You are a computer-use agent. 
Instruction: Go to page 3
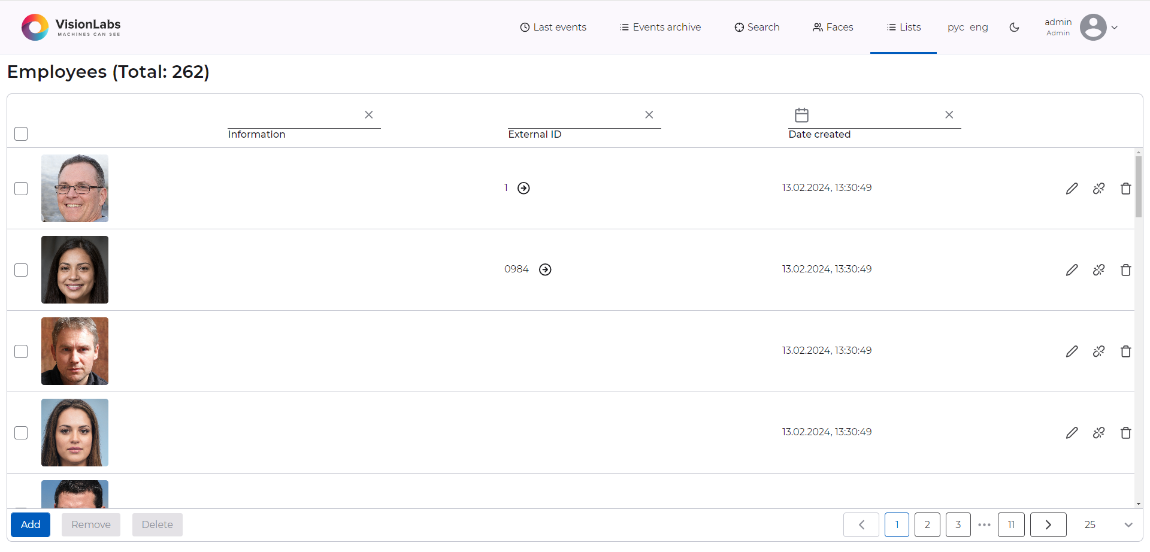click(x=958, y=524)
